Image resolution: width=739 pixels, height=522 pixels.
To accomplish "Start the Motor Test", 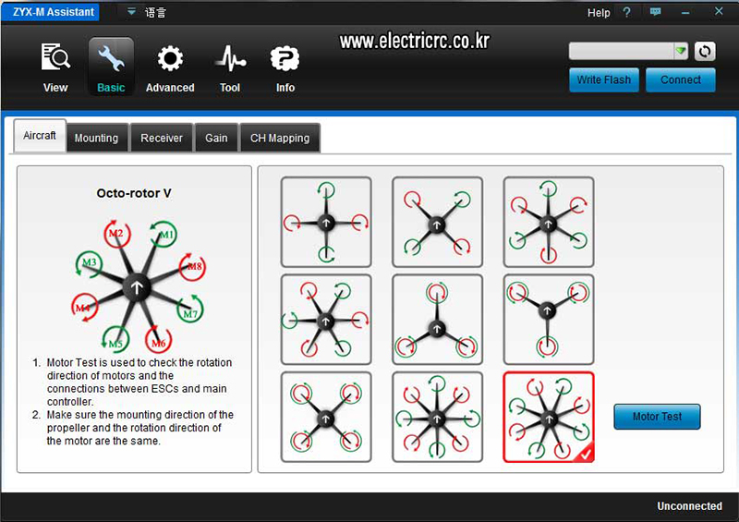I will [x=657, y=417].
